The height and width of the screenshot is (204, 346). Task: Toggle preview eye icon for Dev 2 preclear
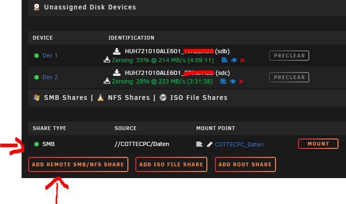click(x=233, y=82)
